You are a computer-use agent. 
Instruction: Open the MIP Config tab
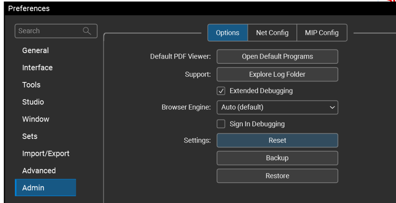(x=322, y=33)
